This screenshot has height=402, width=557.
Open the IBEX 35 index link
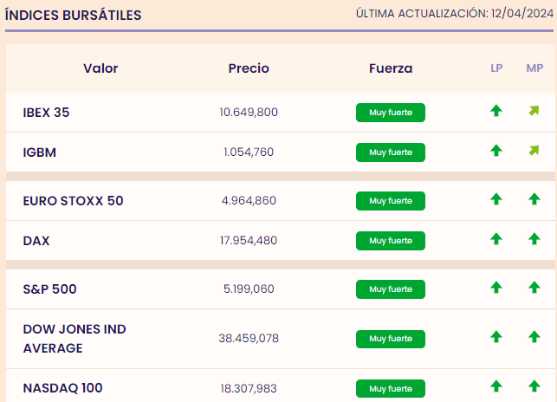[46, 112]
